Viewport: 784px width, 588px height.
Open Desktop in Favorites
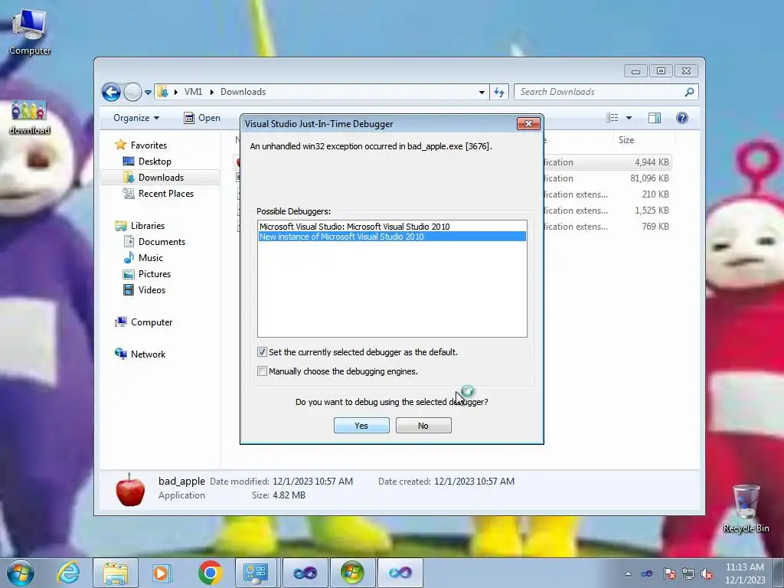(155, 162)
